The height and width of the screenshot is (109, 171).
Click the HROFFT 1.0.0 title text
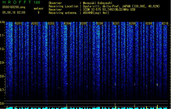tap(21, 2)
